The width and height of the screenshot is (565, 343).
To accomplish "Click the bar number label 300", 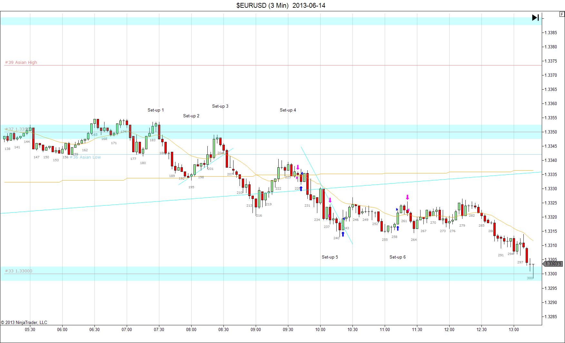I will click(530, 278).
